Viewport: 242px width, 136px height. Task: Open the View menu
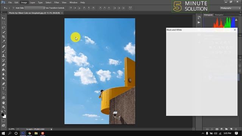64,3
